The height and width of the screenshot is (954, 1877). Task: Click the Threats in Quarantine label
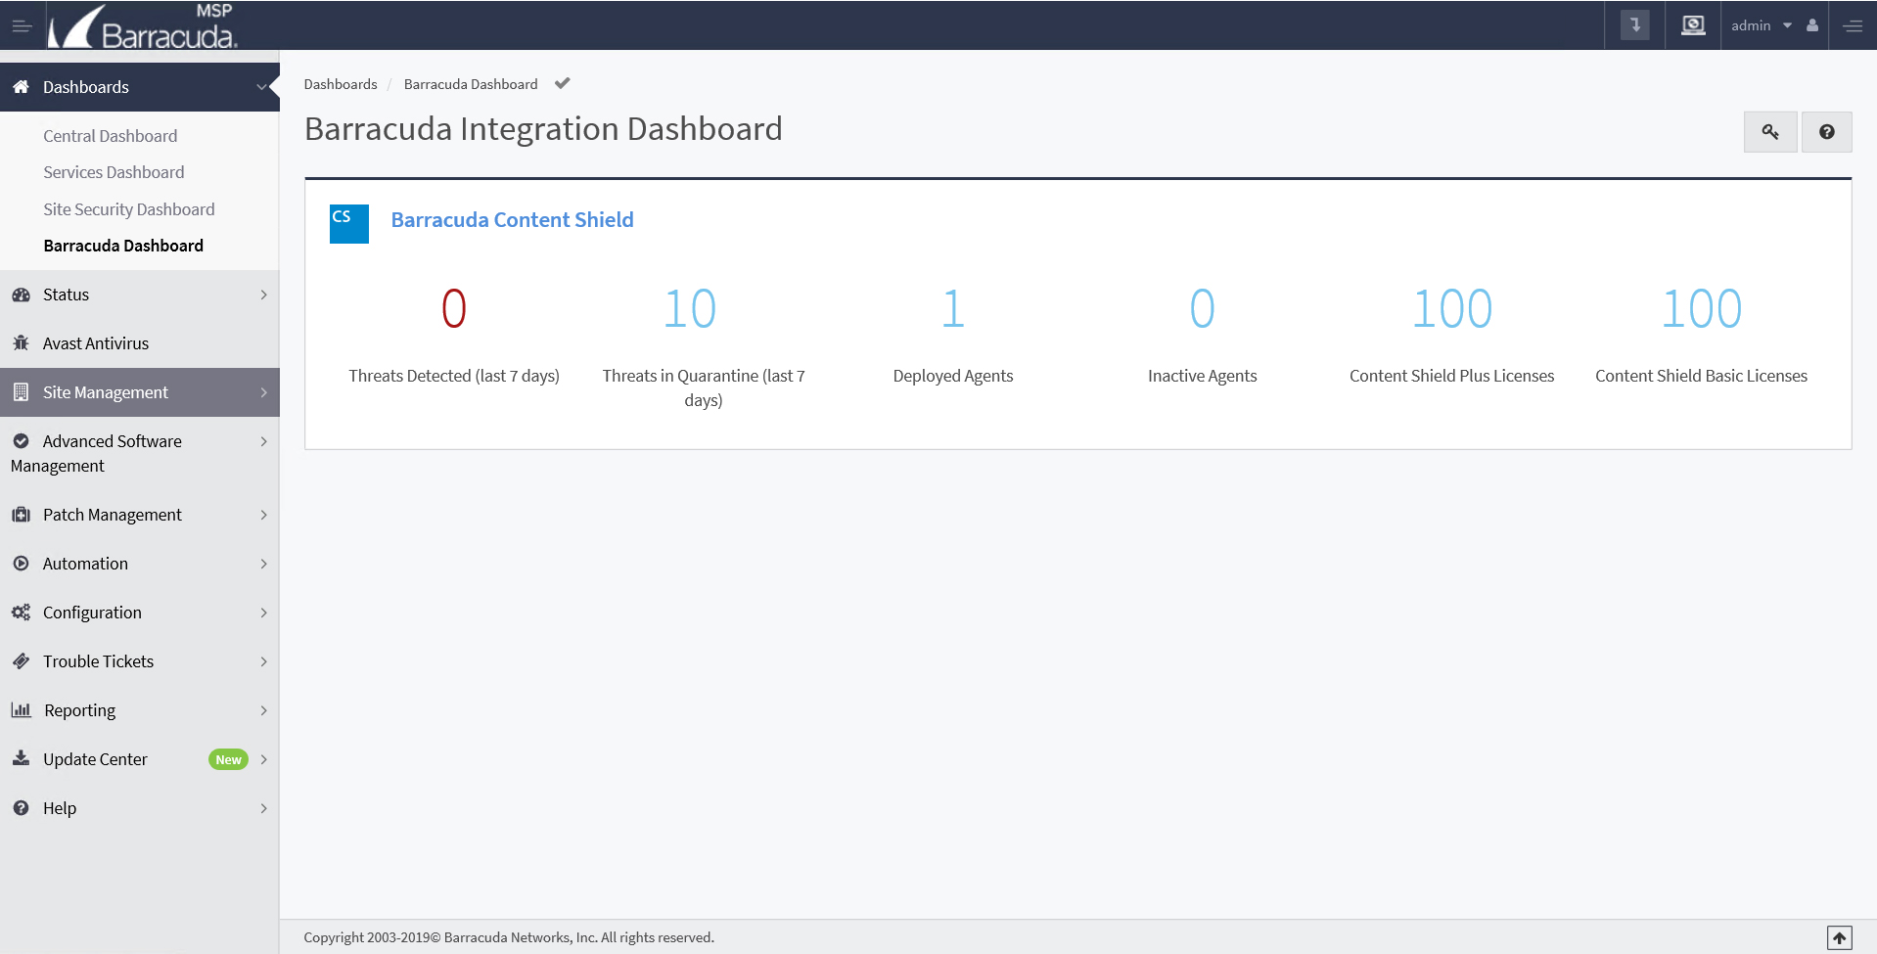(x=704, y=387)
